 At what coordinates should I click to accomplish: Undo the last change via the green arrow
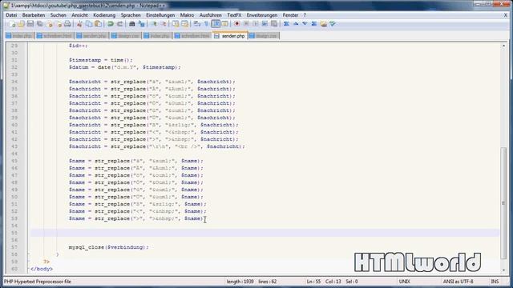[111, 24]
